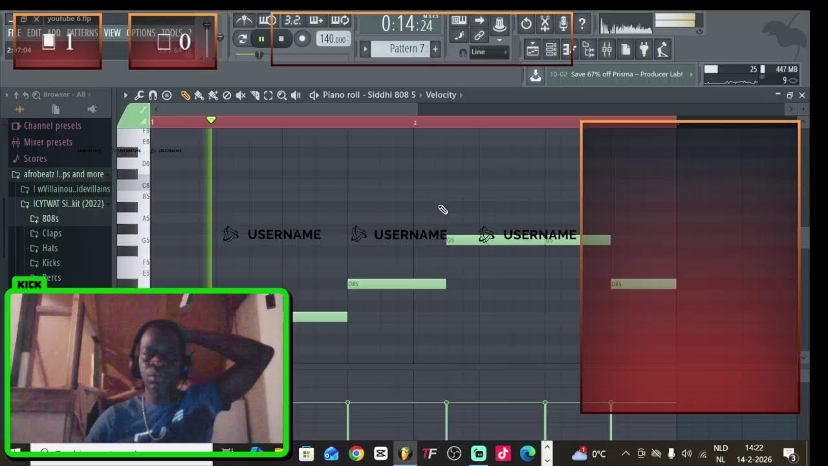
Task: Open piano roll options arrow menu
Action: pyautogui.click(x=126, y=95)
